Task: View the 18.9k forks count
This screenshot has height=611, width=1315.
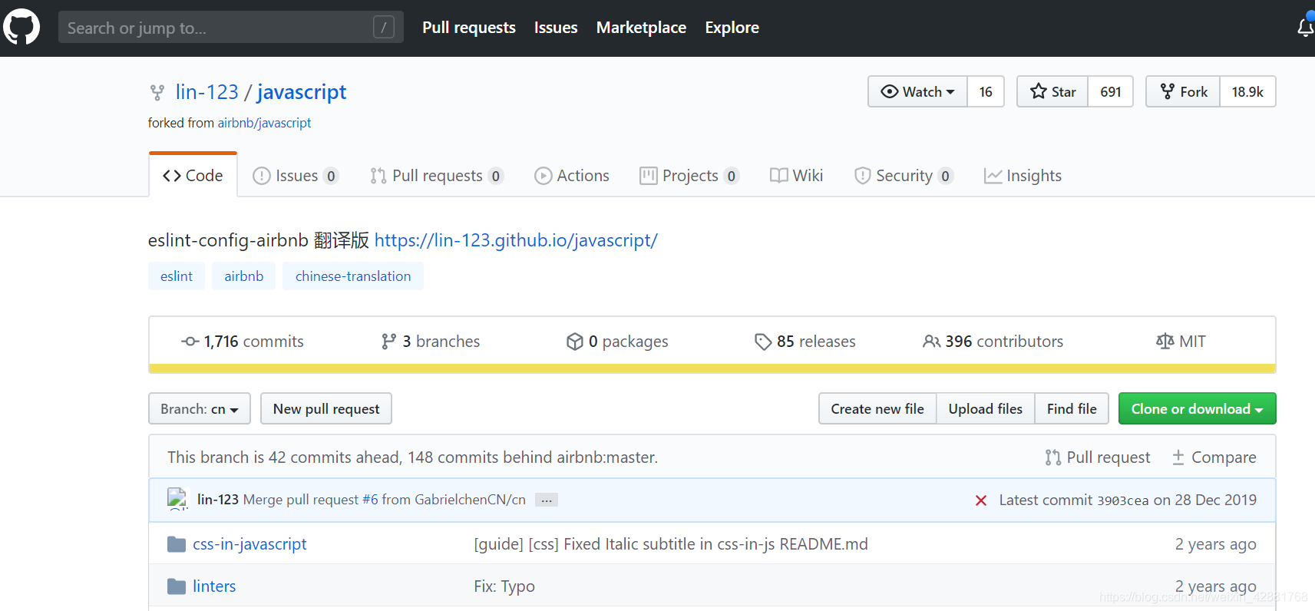Action: point(1247,91)
